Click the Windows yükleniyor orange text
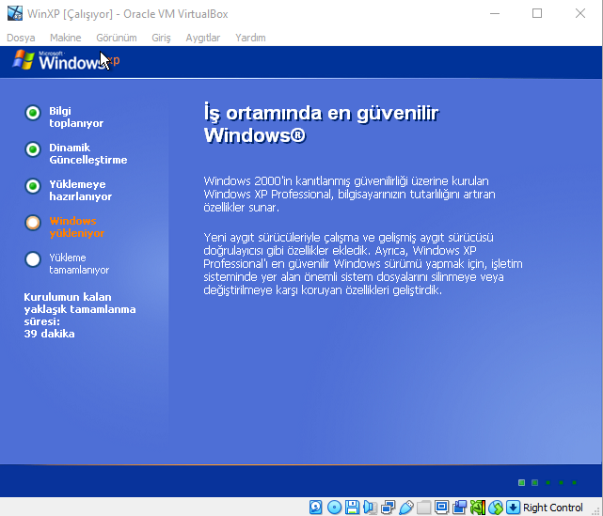The width and height of the screenshot is (603, 516). (77, 227)
